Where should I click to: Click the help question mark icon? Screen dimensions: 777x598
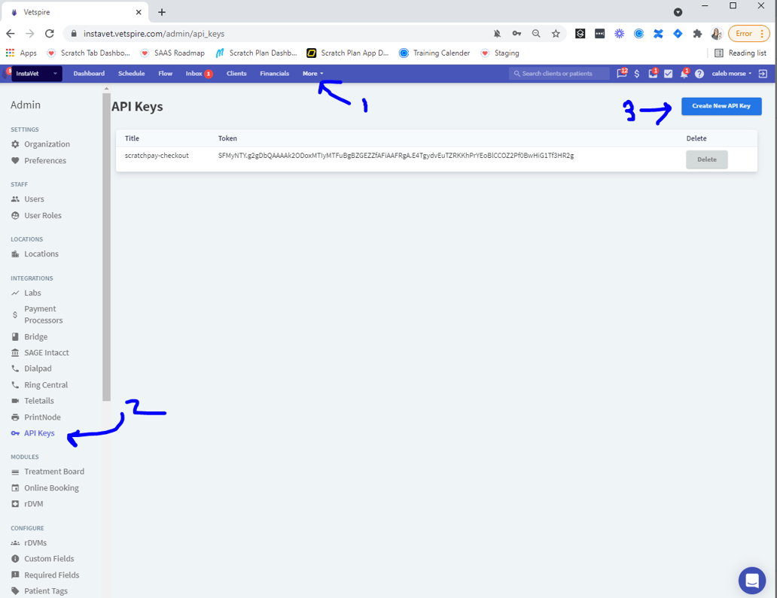coord(699,73)
